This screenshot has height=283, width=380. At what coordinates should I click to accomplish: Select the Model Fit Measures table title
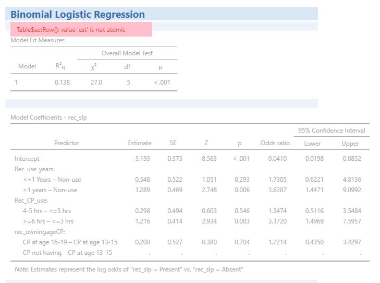38,40
